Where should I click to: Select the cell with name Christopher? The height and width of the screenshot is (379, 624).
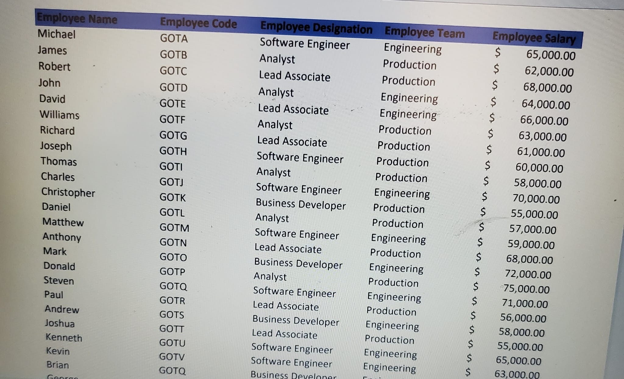click(x=68, y=192)
